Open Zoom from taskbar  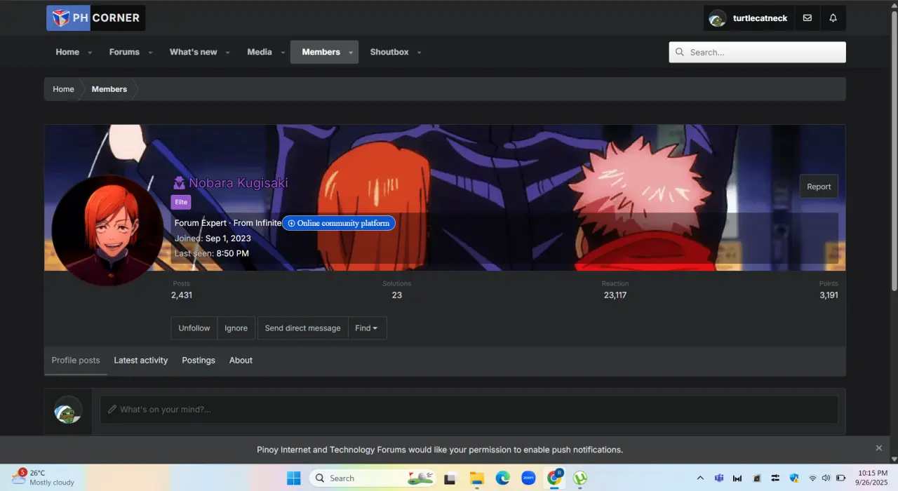(529, 478)
